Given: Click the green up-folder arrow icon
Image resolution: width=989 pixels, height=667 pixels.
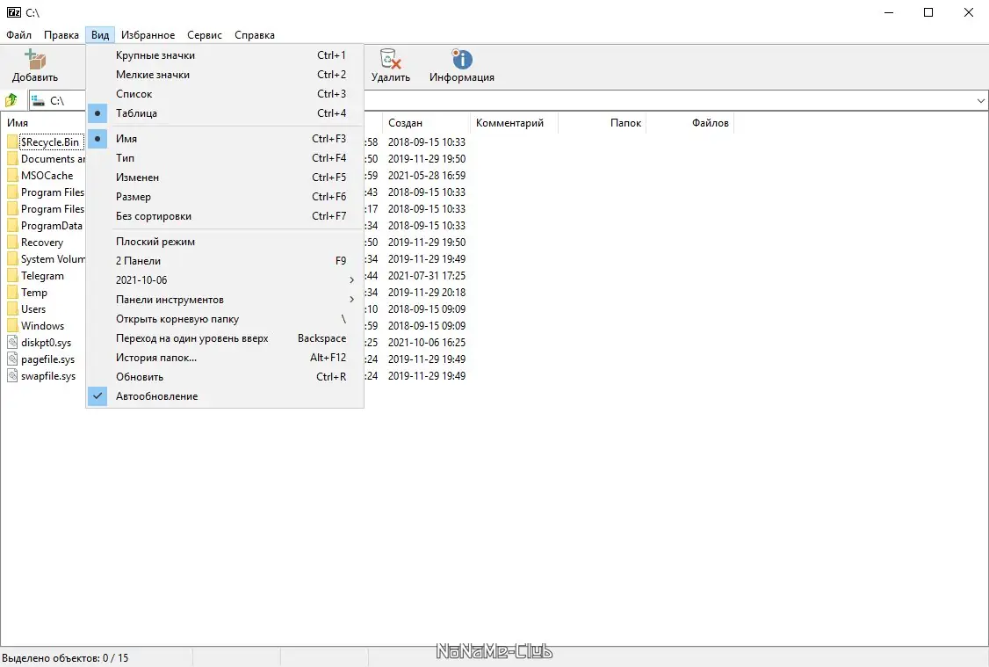Looking at the screenshot, I should (11, 100).
